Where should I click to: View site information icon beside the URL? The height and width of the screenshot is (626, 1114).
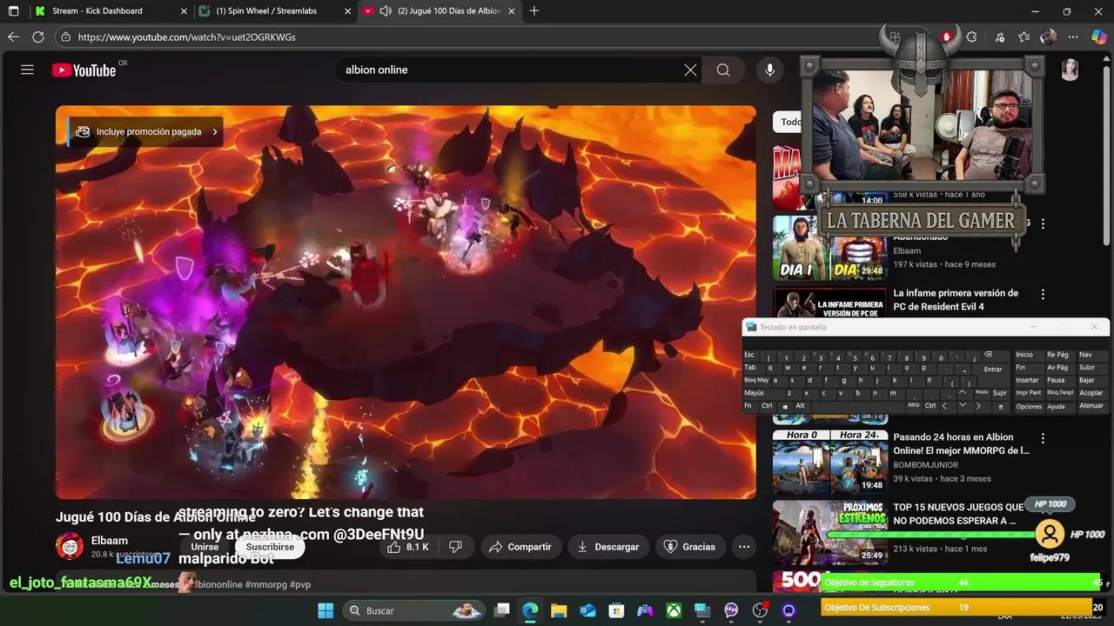click(65, 37)
